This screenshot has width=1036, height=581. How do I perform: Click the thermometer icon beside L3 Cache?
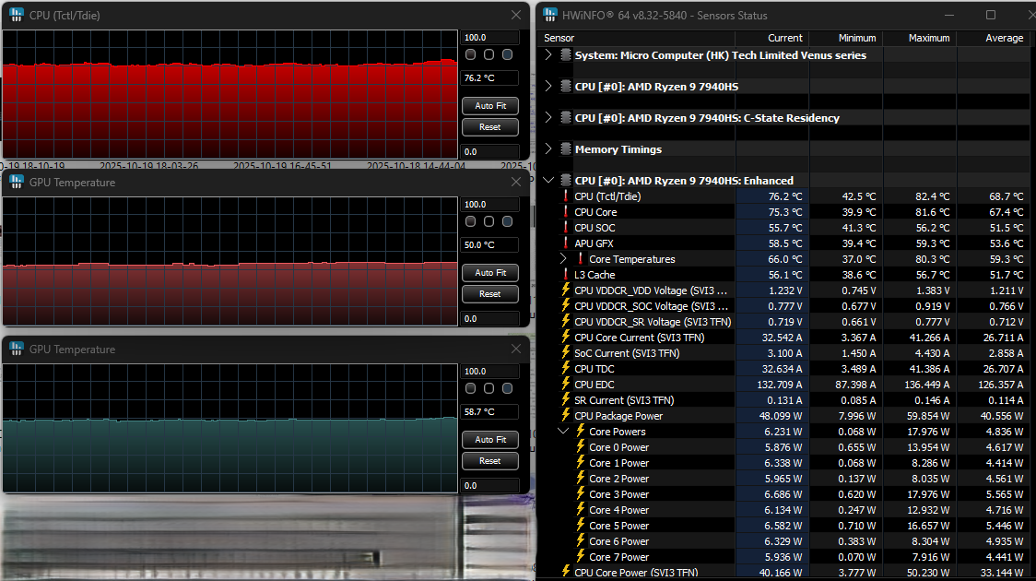[566, 275]
